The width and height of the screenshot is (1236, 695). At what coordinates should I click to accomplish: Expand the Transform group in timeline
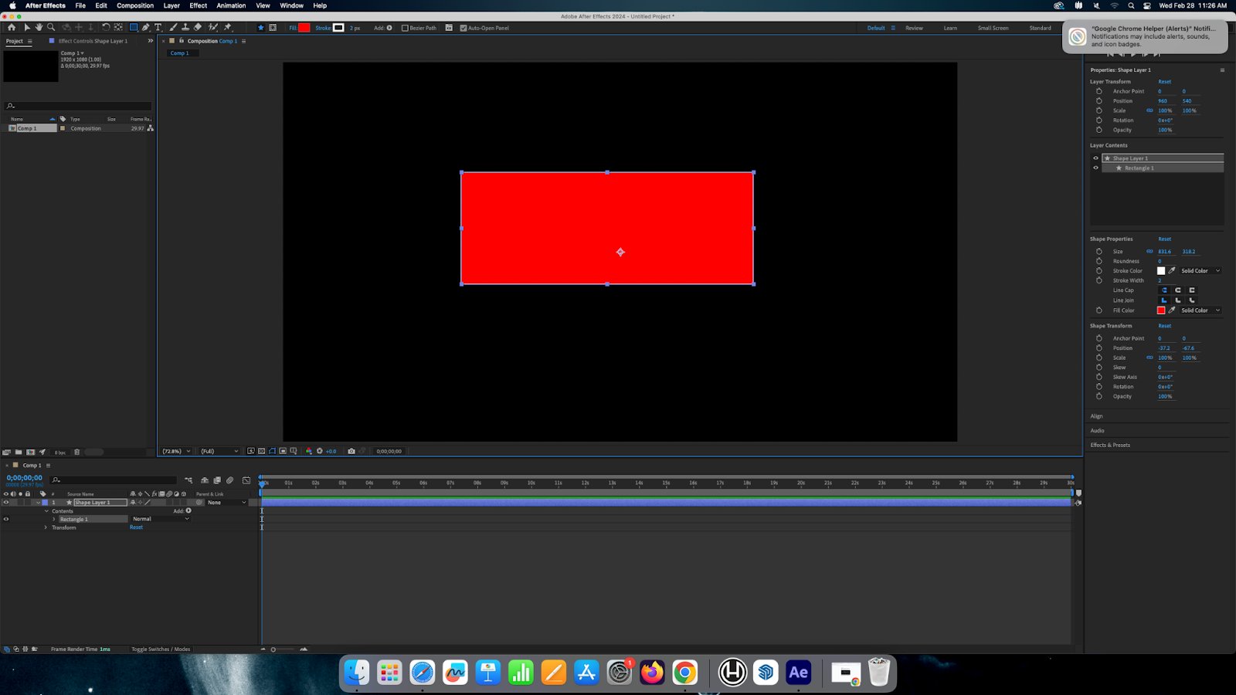tap(46, 527)
